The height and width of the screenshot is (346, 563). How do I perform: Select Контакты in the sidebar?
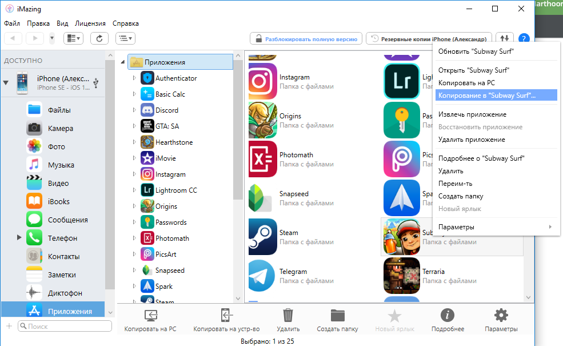click(x=53, y=257)
